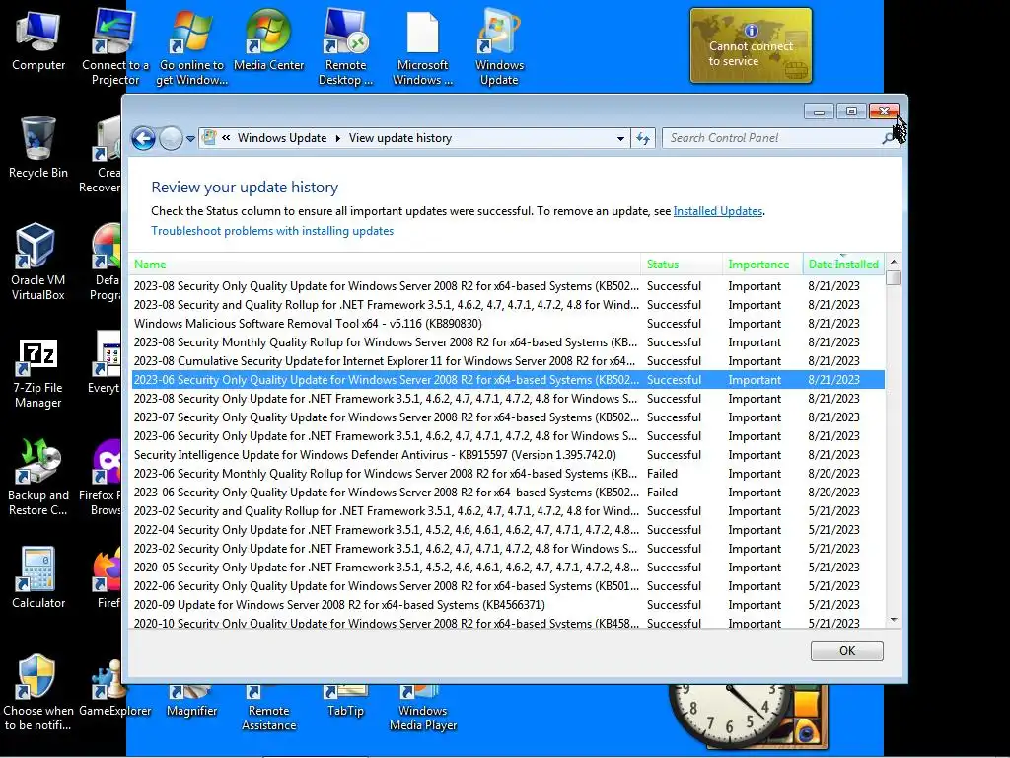Open recent pages dropdown arrow
Screen dimensions: 1010x758
point(190,138)
